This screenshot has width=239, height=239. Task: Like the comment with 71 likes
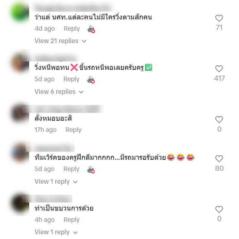[x=219, y=18]
